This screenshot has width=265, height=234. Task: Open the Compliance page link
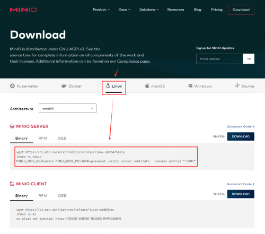click(x=134, y=61)
